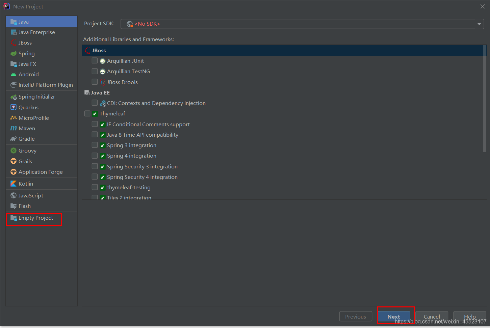The width and height of the screenshot is (490, 328).
Task: Select the Kotlin K icon
Action: (x=14, y=184)
